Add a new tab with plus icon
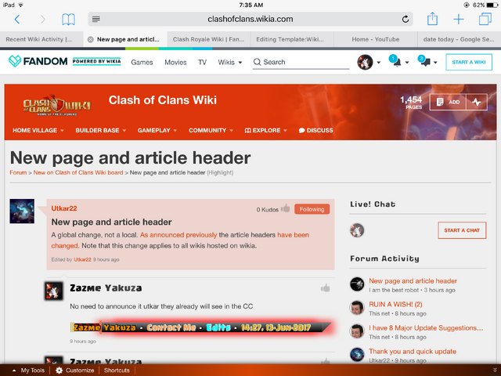Screen dimensions: 501x376 point(459,19)
